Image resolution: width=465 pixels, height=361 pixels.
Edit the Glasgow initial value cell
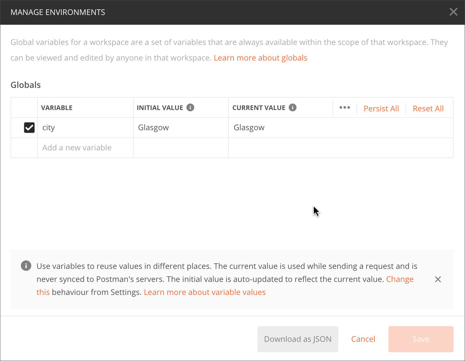click(x=181, y=128)
